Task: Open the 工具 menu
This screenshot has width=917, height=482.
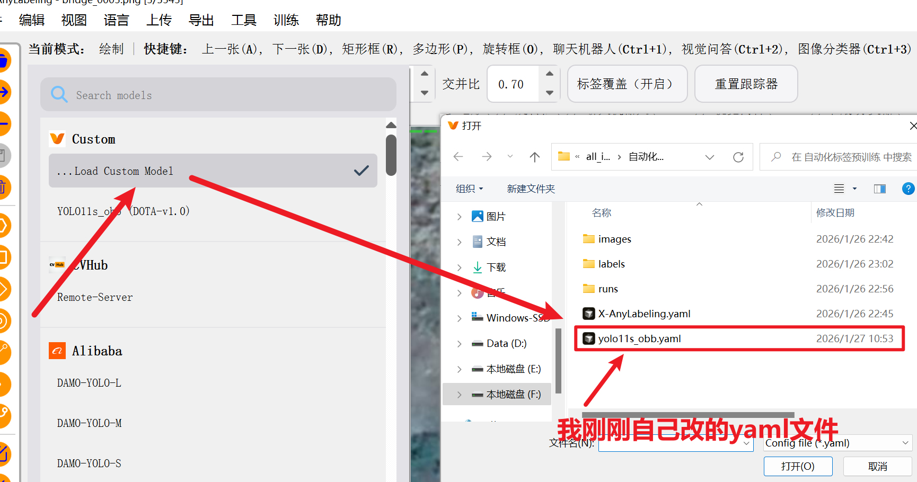Action: tap(244, 20)
